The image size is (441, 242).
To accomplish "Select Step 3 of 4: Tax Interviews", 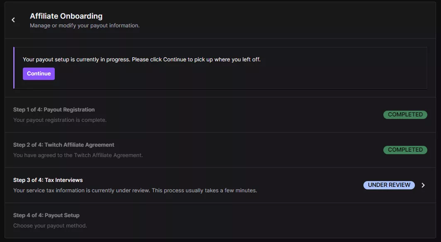I will click(x=48, y=180).
